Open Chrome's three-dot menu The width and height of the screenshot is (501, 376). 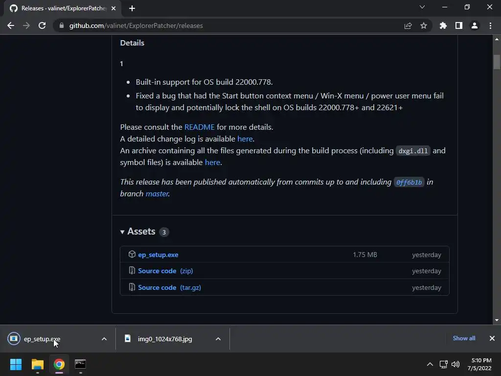[x=490, y=25]
